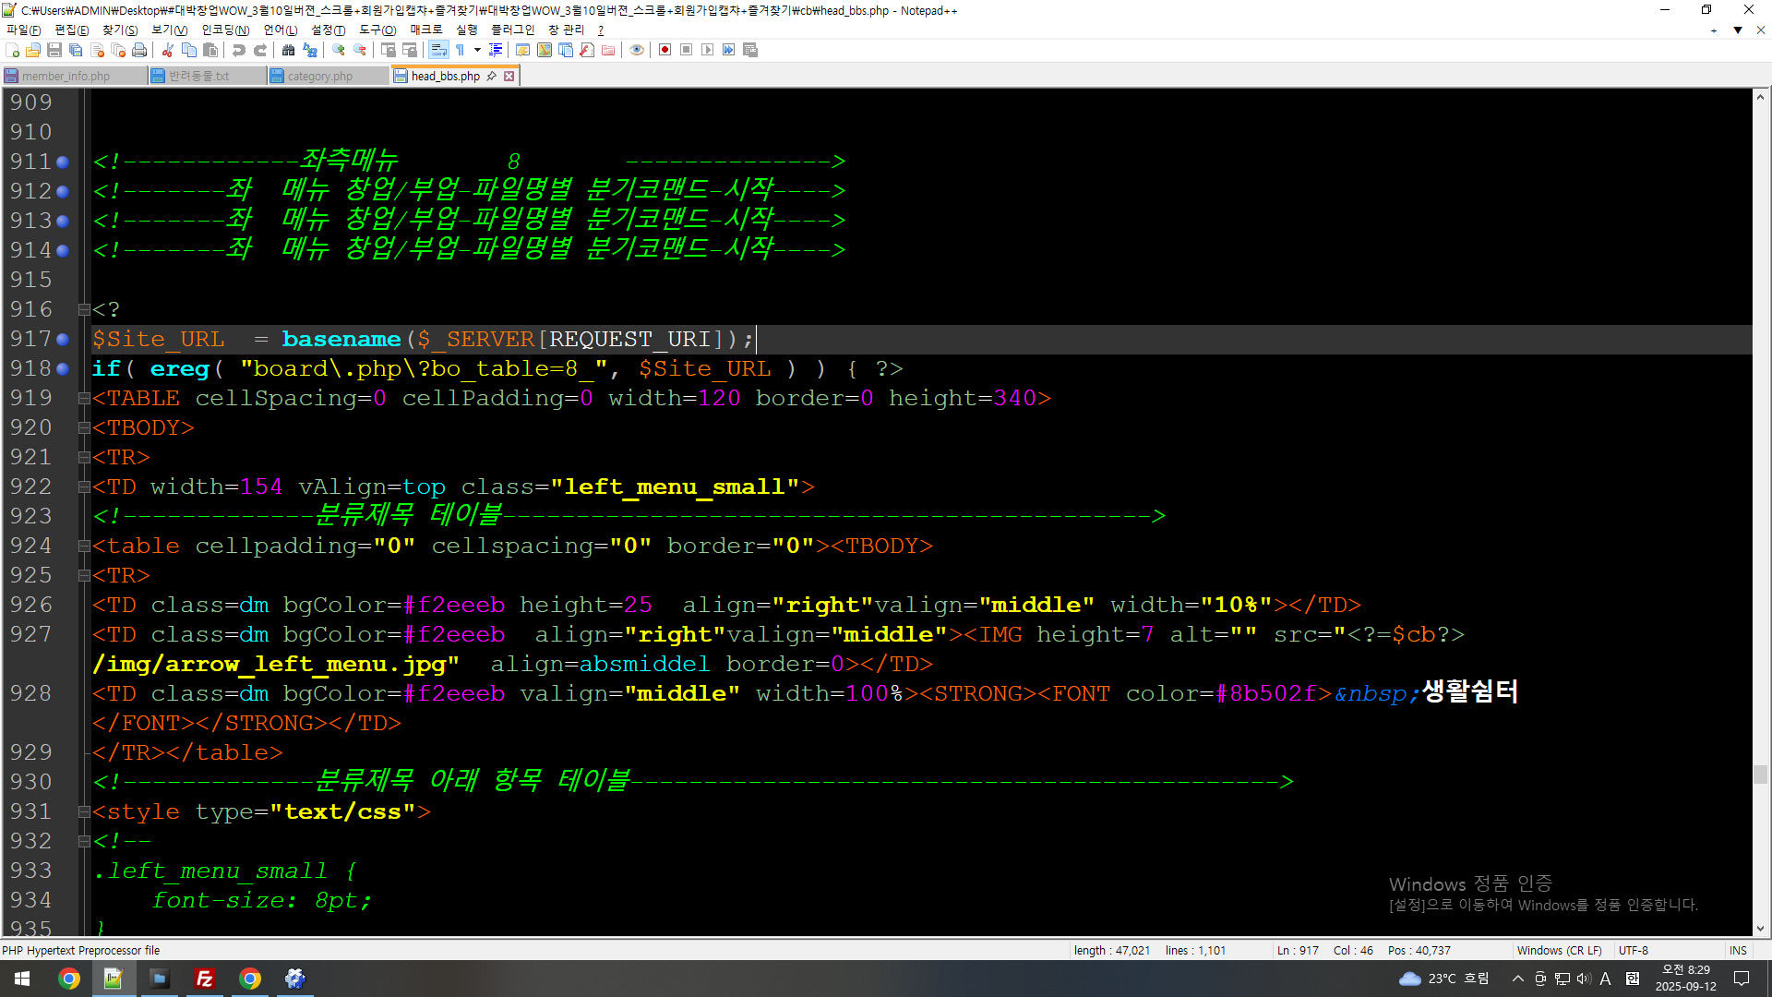This screenshot has height=997, width=1772.
Task: Collapse the TBODY fold at line 920
Action: (84, 427)
